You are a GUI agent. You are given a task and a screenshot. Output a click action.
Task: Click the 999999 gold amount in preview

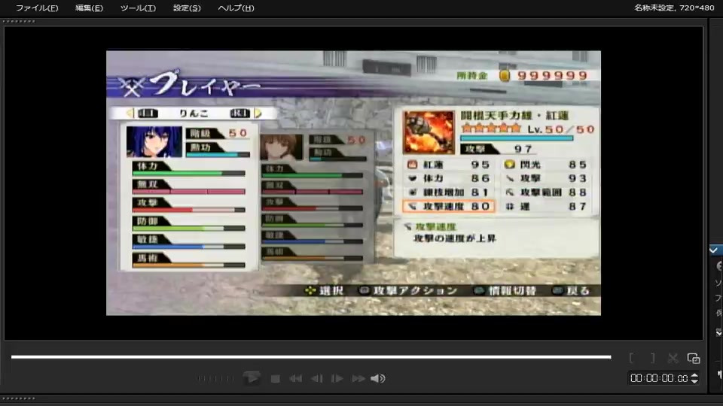[552, 75]
